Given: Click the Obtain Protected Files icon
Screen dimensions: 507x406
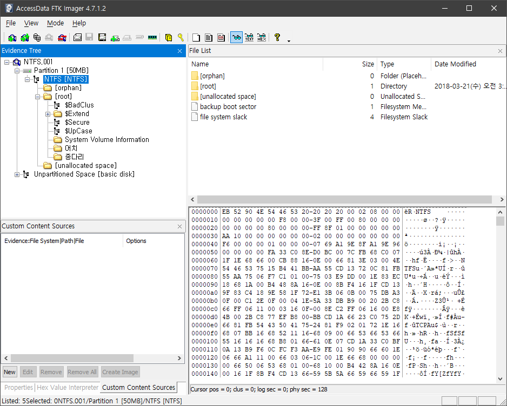Looking at the screenshot, I should pyautogui.click(x=168, y=37).
